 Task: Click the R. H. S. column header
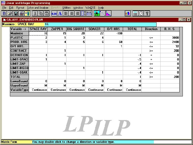tap(170, 29)
